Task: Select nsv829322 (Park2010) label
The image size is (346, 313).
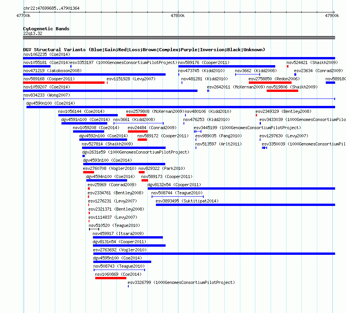Action: 162,168
